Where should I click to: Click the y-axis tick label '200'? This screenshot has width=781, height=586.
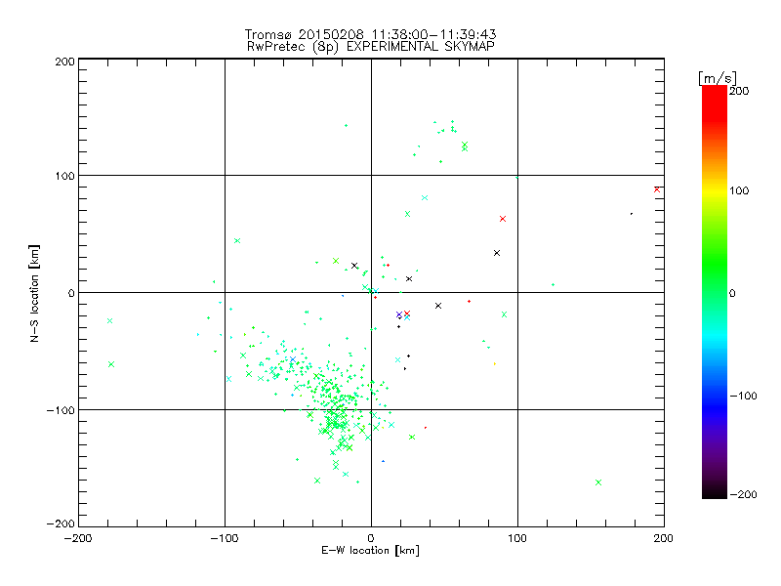[64, 62]
